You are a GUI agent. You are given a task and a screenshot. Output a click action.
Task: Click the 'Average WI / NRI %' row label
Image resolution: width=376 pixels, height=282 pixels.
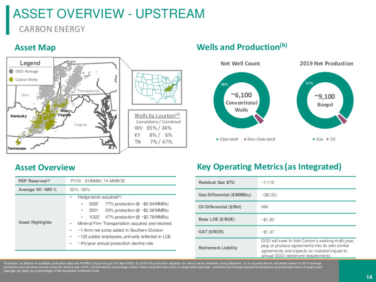(x=38, y=190)
